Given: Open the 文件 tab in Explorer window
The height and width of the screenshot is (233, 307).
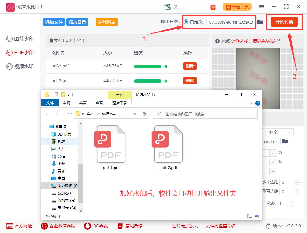Looking at the screenshot, I should coord(50,103).
